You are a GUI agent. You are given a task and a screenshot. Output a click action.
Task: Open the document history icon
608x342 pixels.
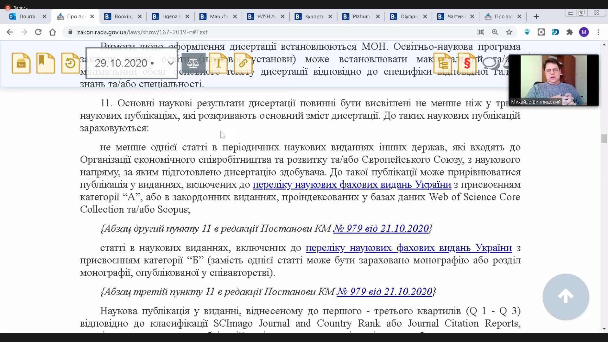pos(70,63)
